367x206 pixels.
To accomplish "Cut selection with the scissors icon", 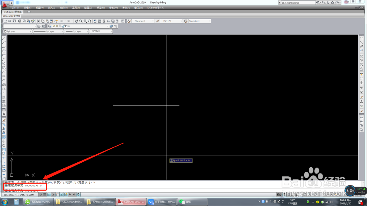I will pos(38,21).
